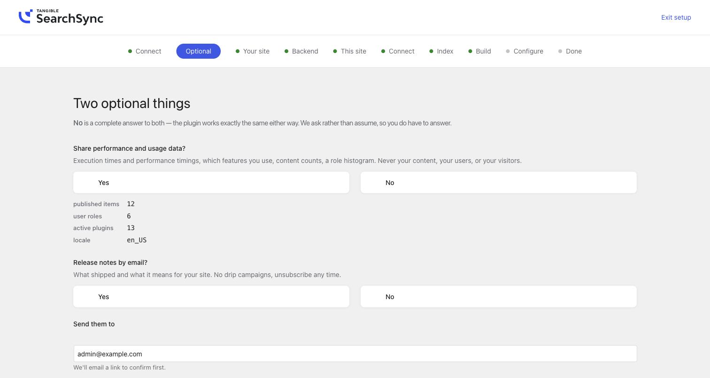Go to the Done step

tap(570, 51)
